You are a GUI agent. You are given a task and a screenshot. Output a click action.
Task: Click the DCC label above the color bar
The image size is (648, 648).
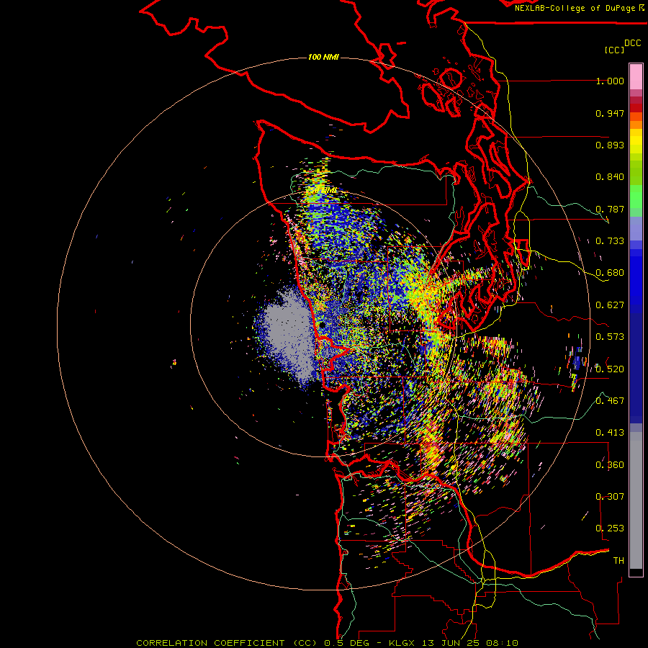point(633,43)
